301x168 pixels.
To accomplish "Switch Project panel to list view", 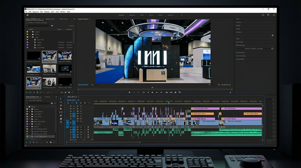I will tap(30, 92).
